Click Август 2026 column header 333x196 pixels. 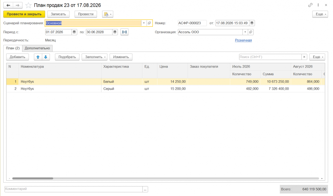point(308,67)
